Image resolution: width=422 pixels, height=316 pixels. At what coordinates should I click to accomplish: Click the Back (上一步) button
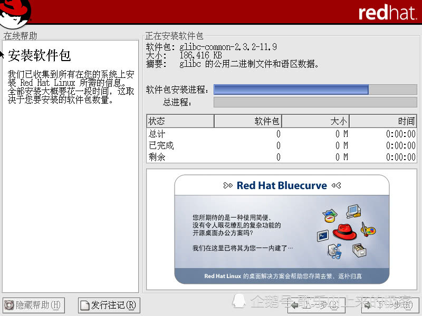pos(316,305)
